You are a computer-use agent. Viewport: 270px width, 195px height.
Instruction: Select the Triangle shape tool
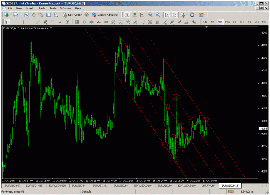point(98,22)
